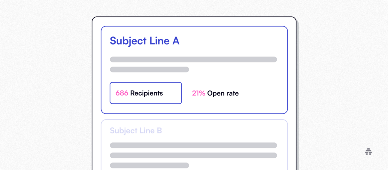Click the short gray bar under Subject Line B
This screenshot has height=170, width=388.
coord(149,165)
